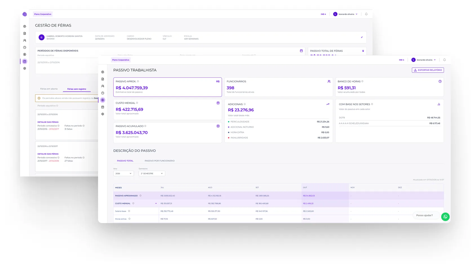The height and width of the screenshot is (265, 471).
Task: Open the calendar icon in Passivo Trabalhista sidebar
Action: coord(103,107)
